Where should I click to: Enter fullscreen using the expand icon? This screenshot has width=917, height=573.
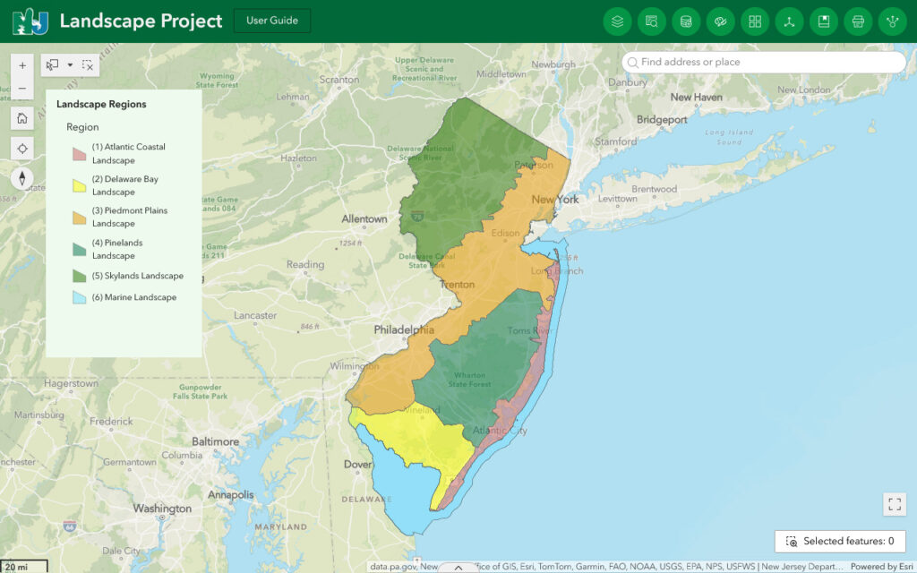[x=893, y=504]
